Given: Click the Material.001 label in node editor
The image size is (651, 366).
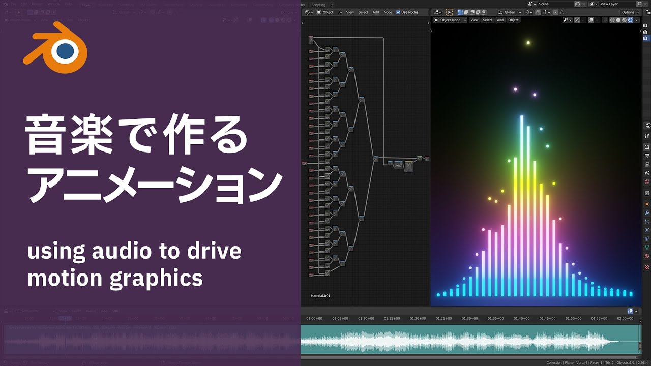Looking at the screenshot, I should pyautogui.click(x=320, y=295).
